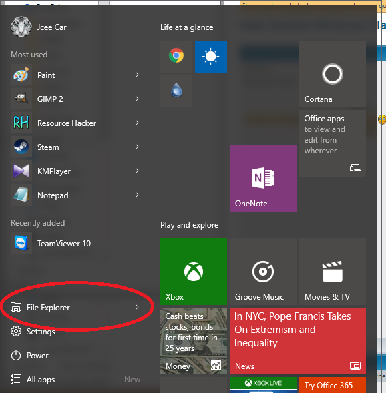The width and height of the screenshot is (386, 393).
Task: Expand the GIMP 2 jump list arrow
Action: (x=137, y=99)
